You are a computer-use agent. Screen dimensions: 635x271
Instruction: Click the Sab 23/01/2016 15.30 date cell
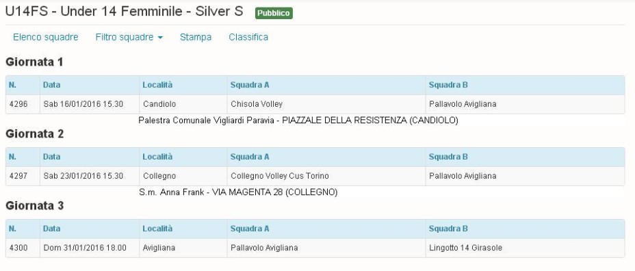(90, 176)
